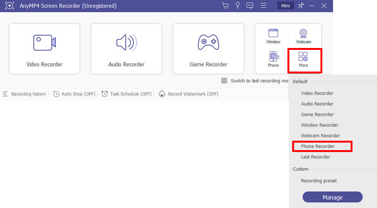The height and width of the screenshot is (208, 377).
Task: Click the Auto Stop clock icon
Action: (56, 94)
